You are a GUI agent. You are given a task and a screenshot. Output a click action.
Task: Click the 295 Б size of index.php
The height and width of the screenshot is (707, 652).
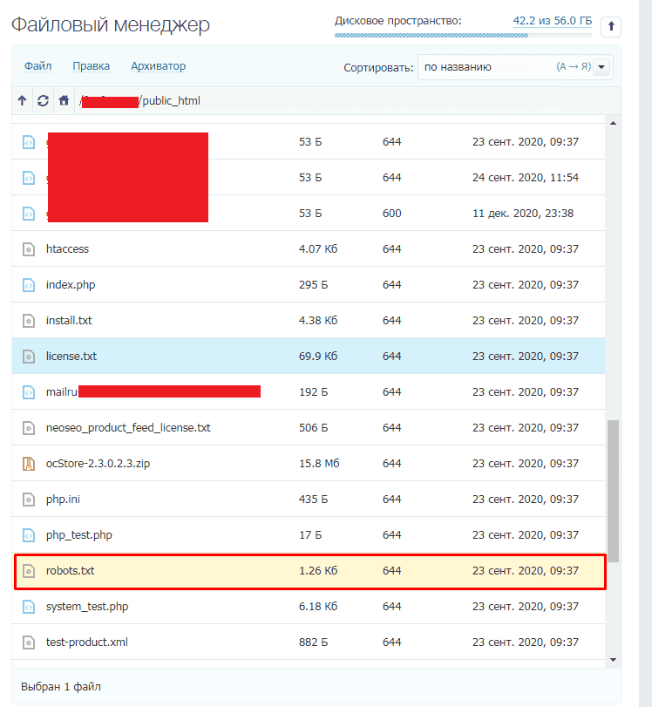pyautogui.click(x=313, y=284)
